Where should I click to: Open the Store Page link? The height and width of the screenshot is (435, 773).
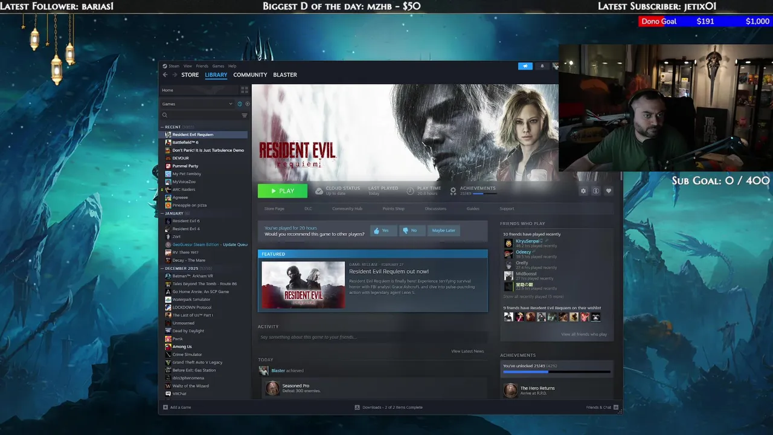click(274, 208)
